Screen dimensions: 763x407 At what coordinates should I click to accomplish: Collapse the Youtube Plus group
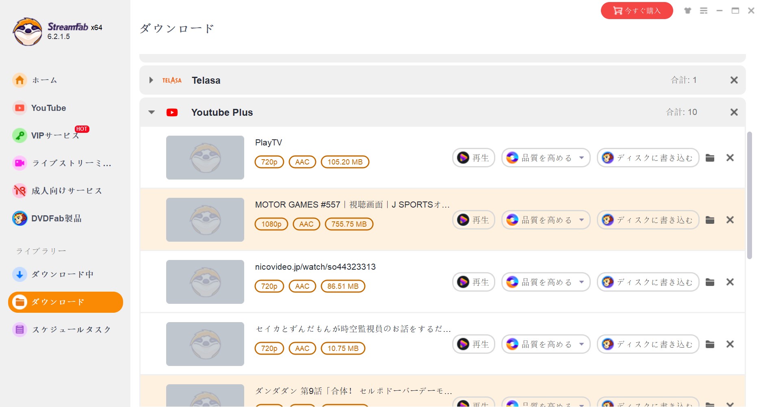click(x=151, y=112)
